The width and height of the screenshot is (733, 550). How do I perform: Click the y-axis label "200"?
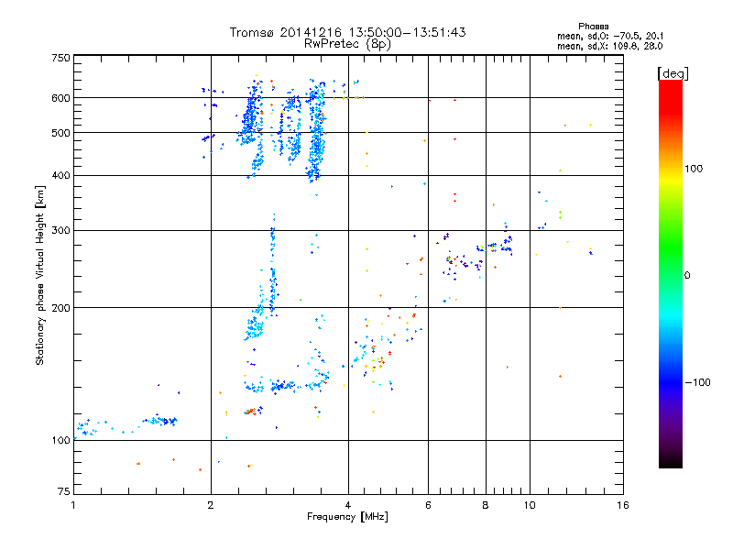tap(60, 308)
